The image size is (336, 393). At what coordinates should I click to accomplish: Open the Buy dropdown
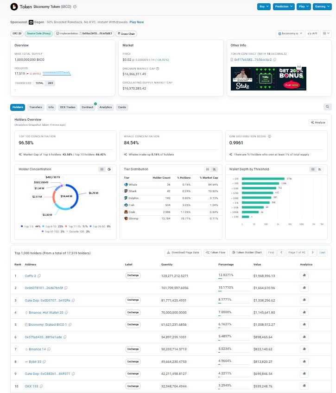[x=264, y=6]
